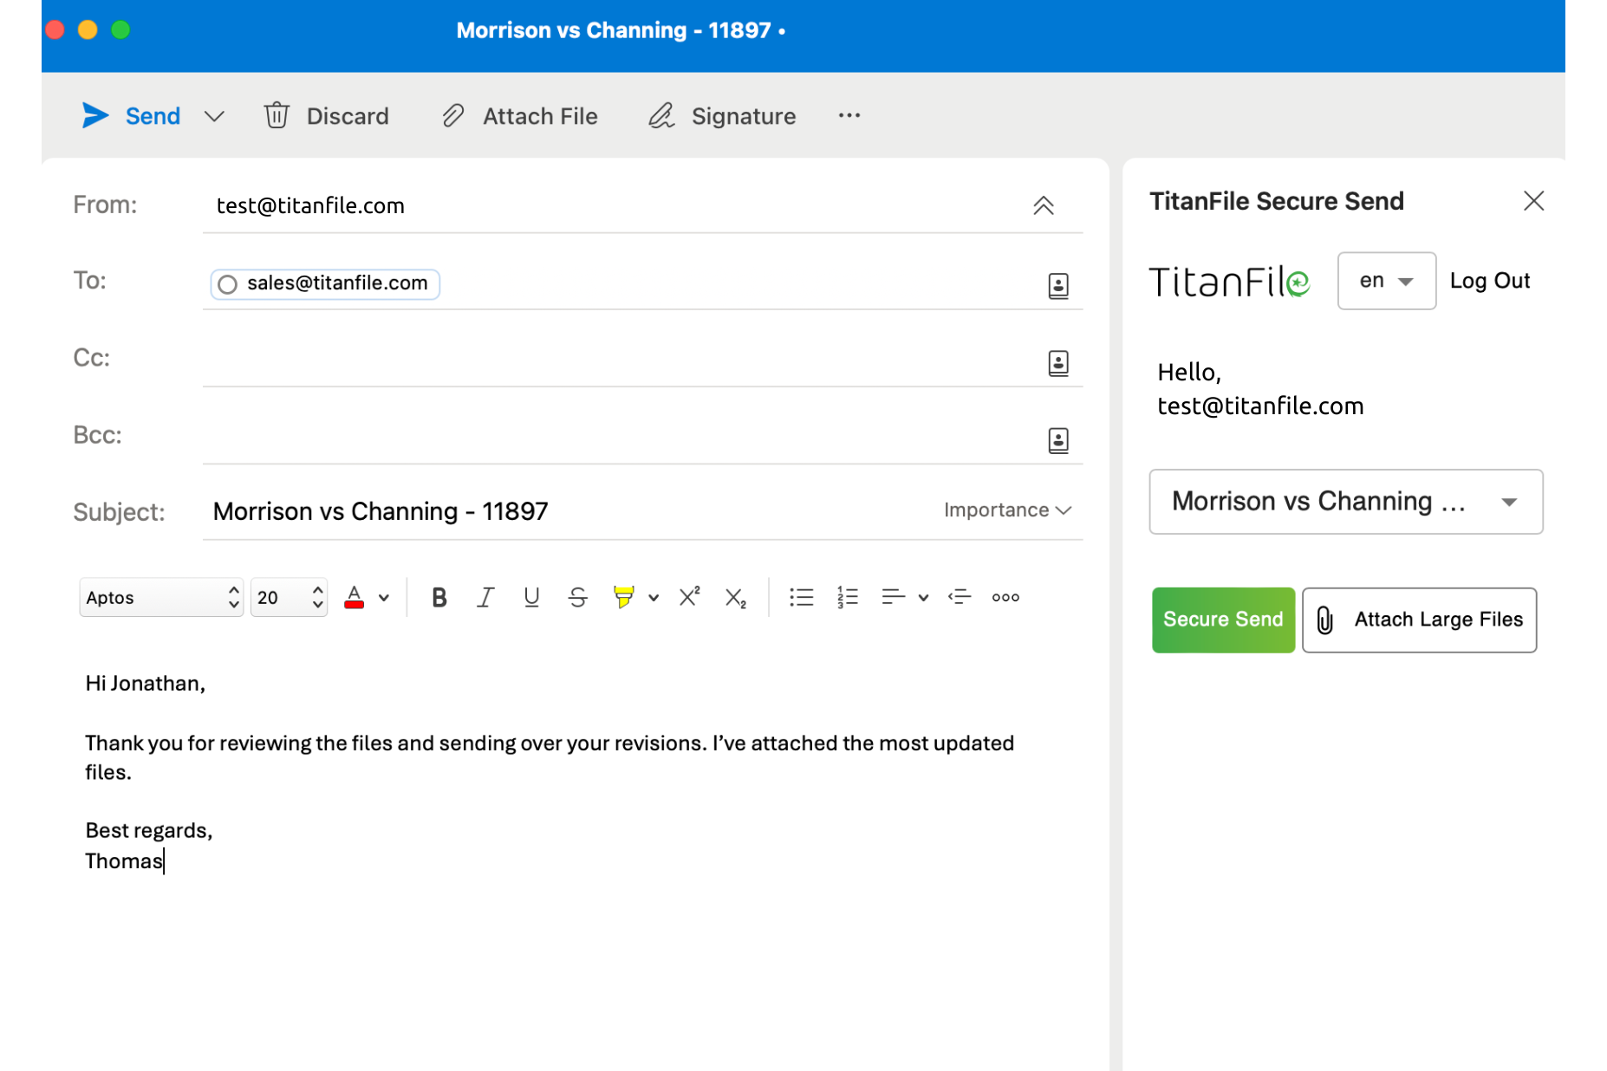Insert a numbered list
The image size is (1607, 1071).
pyautogui.click(x=848, y=597)
